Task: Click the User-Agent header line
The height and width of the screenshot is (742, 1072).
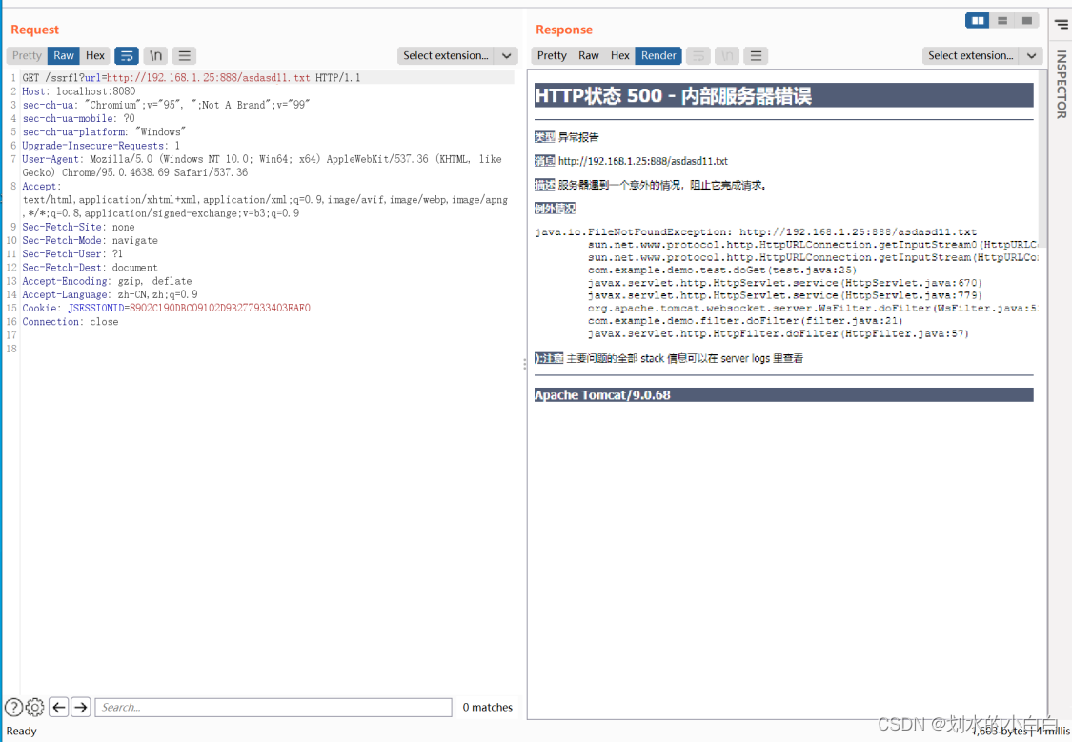Action: click(x=262, y=166)
